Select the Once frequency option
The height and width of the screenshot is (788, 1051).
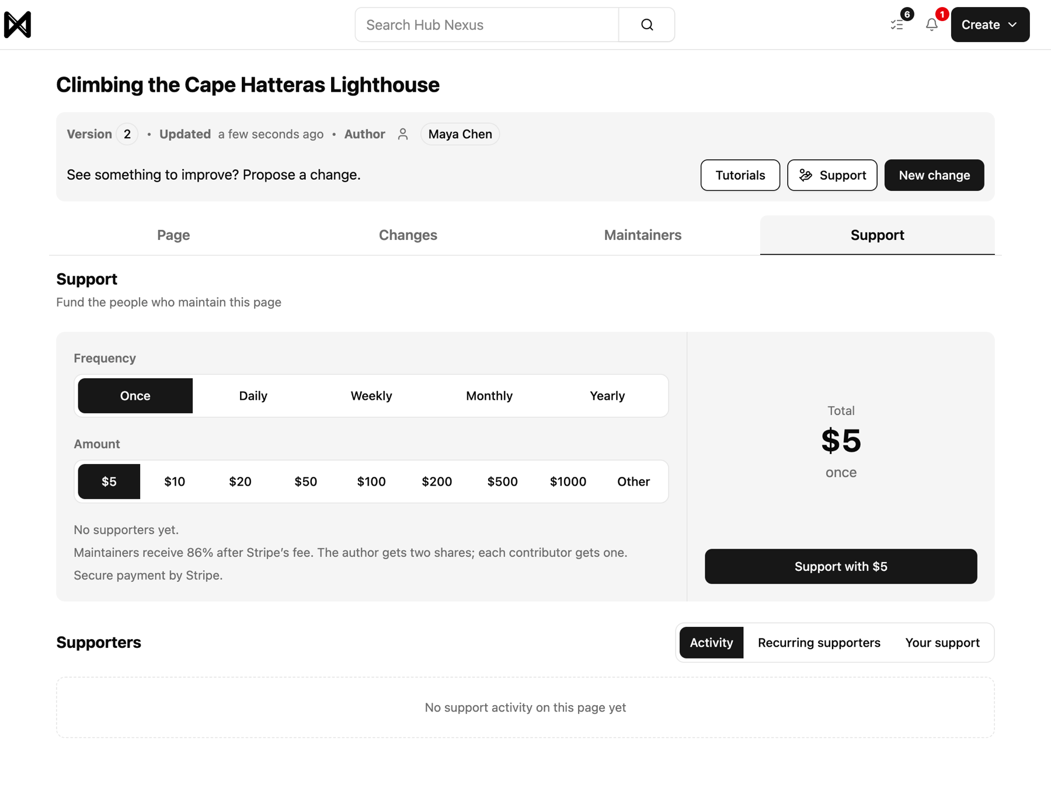(x=135, y=396)
